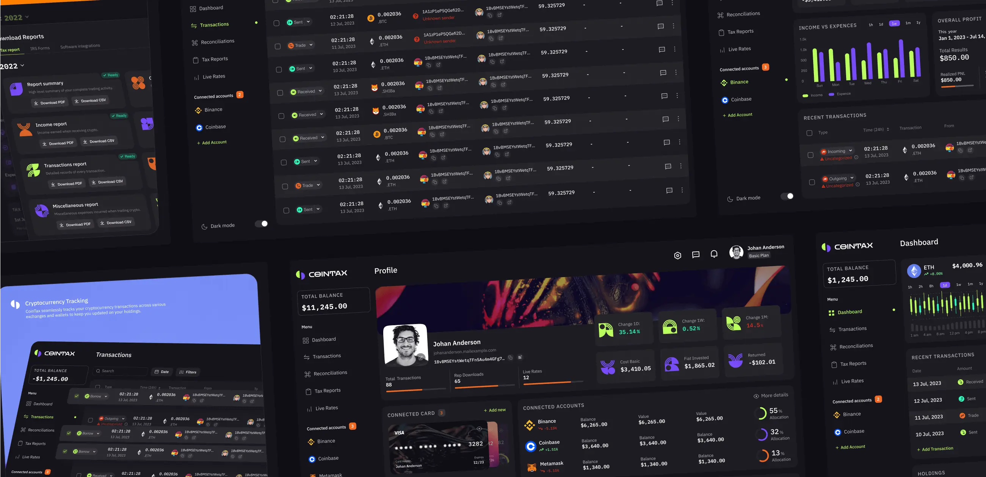Download PDF for Report summary
Image resolution: width=986 pixels, height=477 pixels.
(x=49, y=103)
